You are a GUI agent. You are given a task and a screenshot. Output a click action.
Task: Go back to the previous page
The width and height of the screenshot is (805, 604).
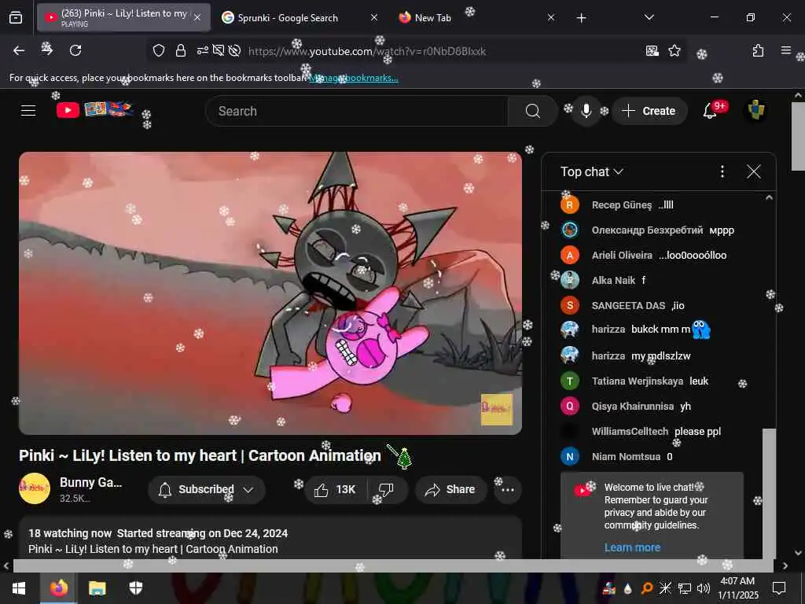(x=19, y=50)
